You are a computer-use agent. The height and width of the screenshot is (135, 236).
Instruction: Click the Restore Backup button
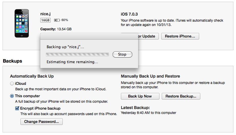click(x=181, y=96)
